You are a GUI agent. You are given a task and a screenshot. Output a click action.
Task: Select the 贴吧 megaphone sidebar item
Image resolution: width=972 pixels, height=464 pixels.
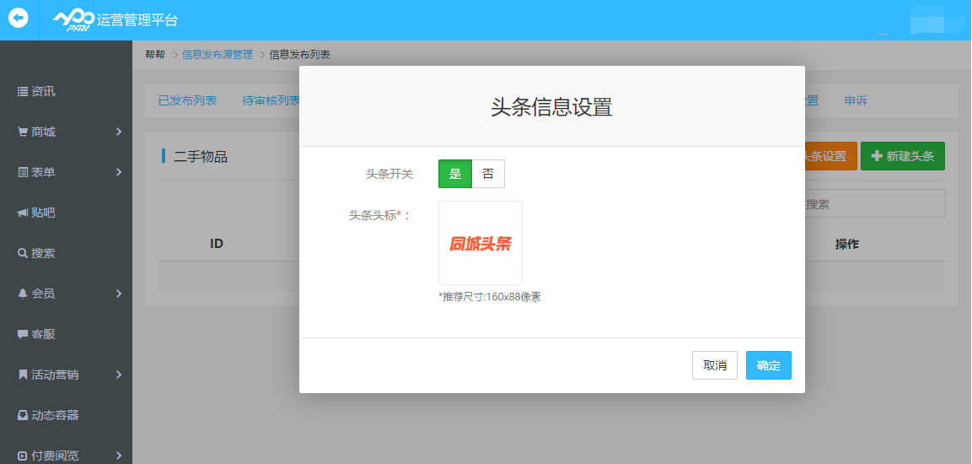pos(42,213)
